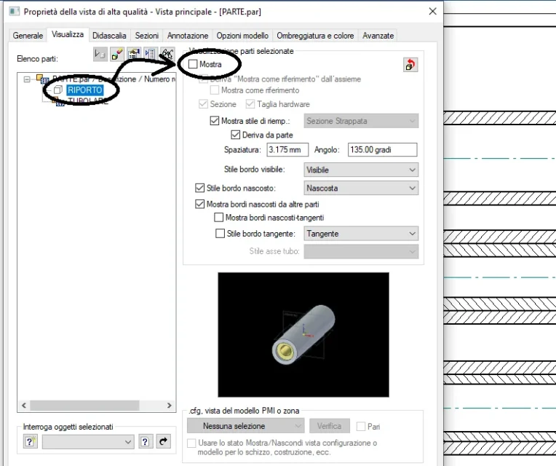Select the Visualizza tab

coord(68,34)
